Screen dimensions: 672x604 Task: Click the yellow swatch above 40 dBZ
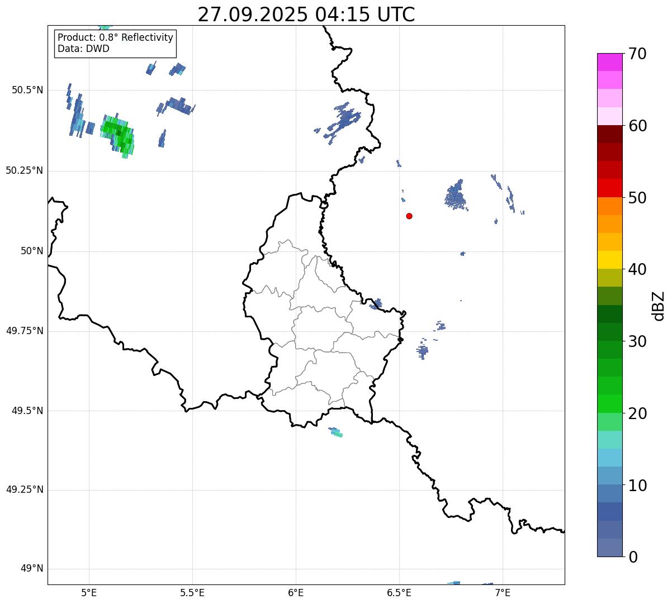609,260
